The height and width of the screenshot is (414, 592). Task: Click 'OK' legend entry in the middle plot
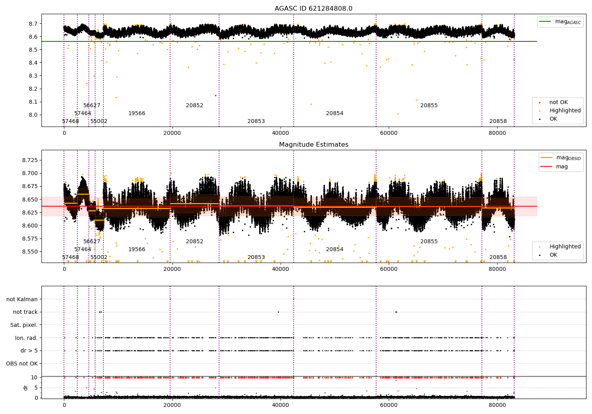click(549, 255)
